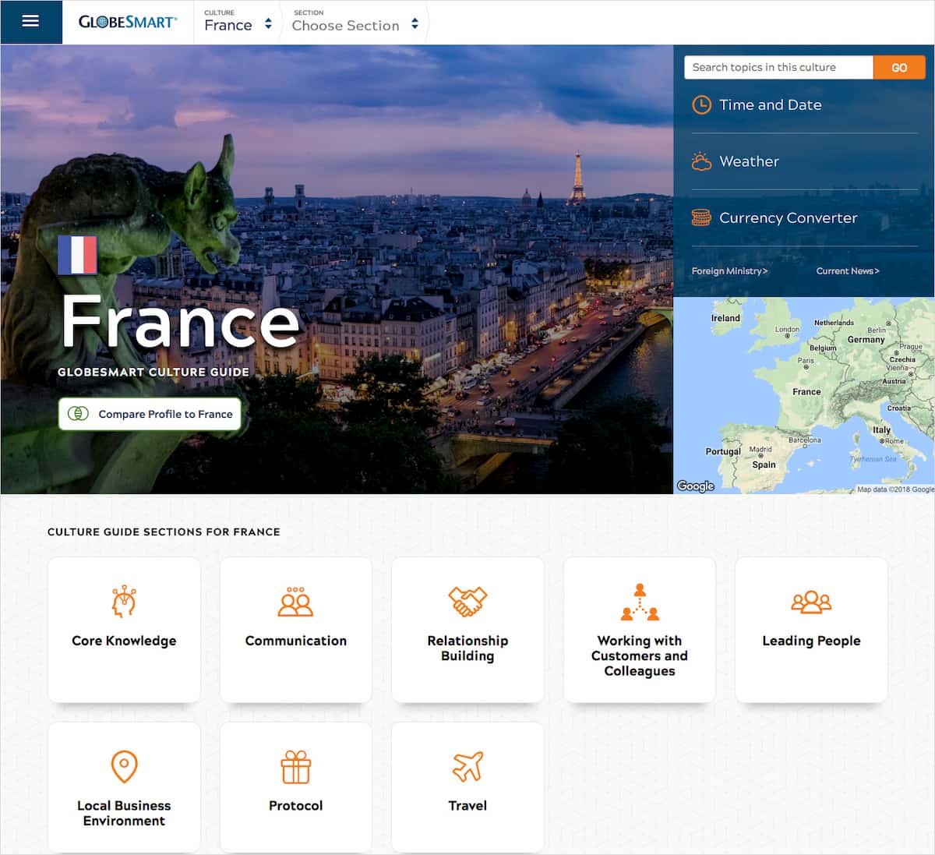
Task: Open the Leading People section
Action: pos(811,630)
